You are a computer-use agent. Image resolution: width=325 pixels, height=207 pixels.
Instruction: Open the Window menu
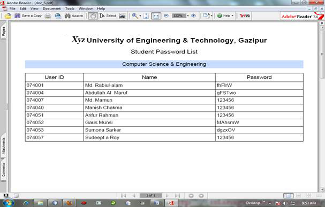click(85, 9)
